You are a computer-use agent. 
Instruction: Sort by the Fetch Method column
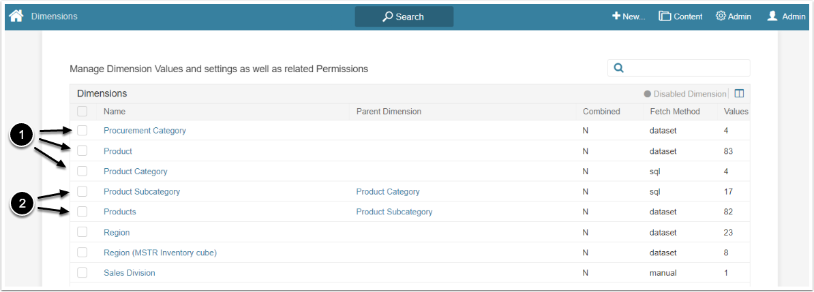pos(672,112)
